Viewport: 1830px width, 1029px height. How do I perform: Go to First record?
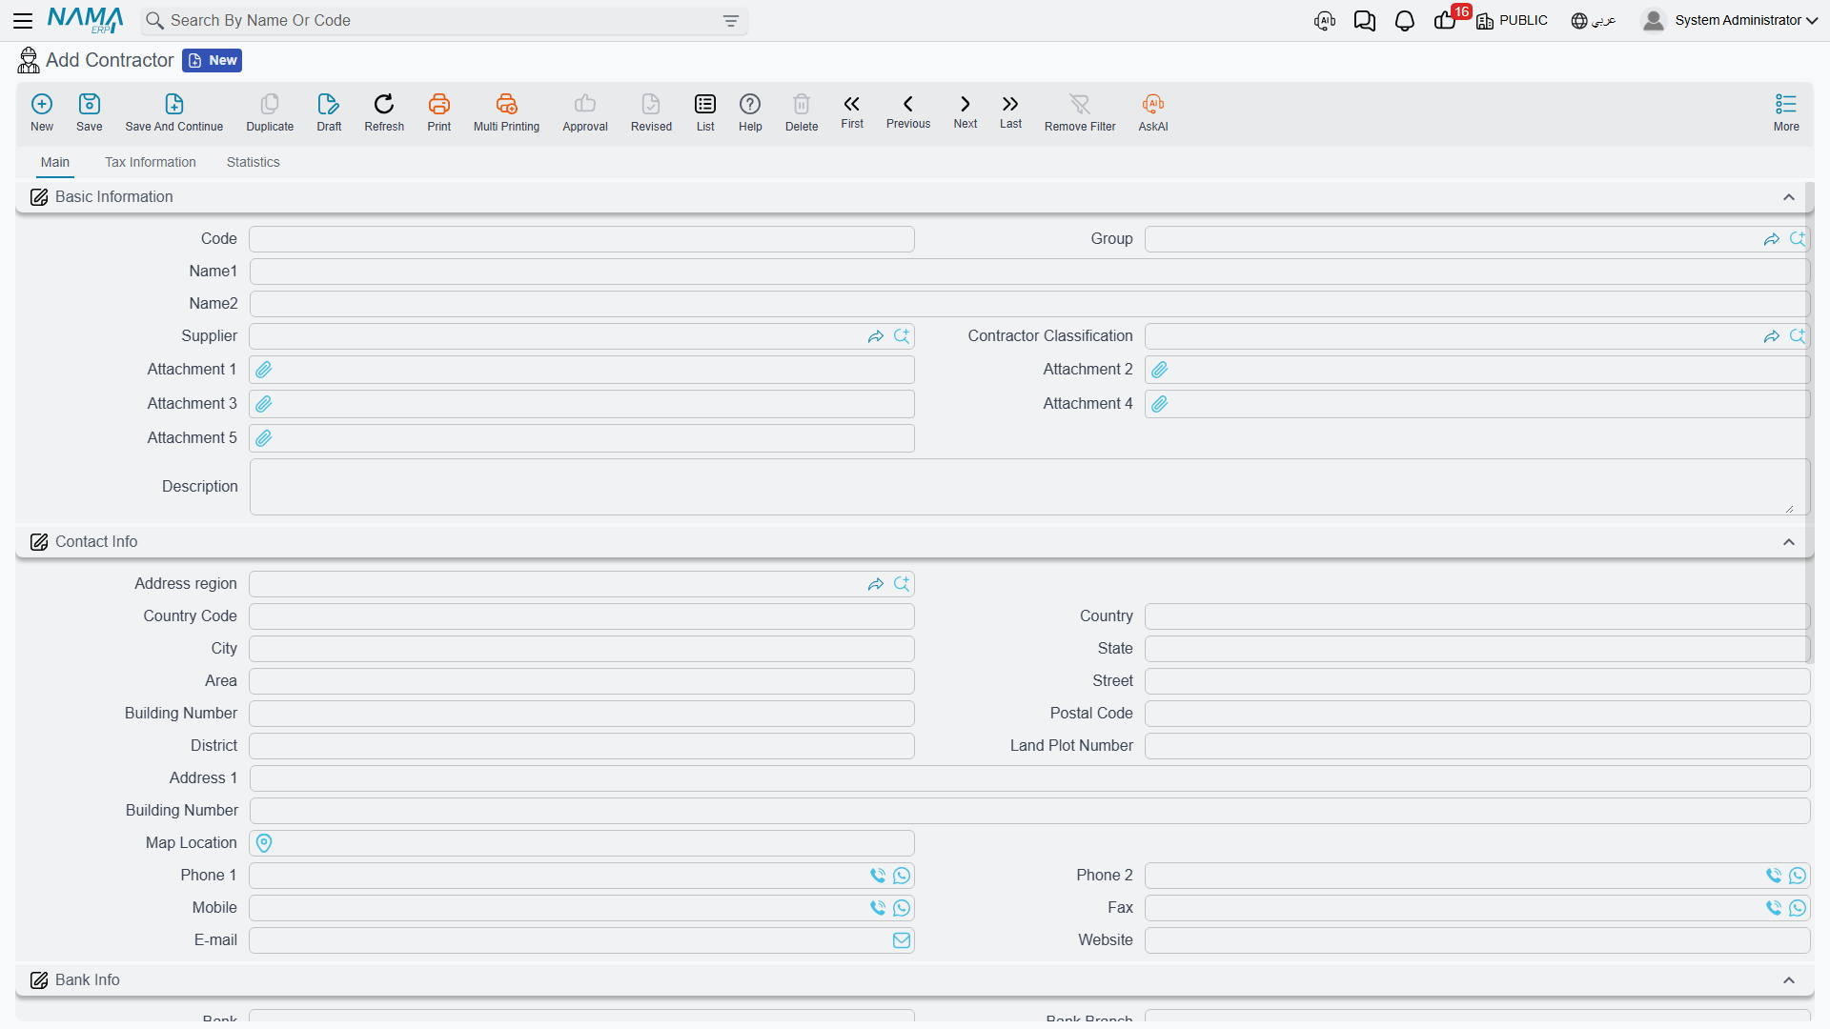pyautogui.click(x=852, y=111)
